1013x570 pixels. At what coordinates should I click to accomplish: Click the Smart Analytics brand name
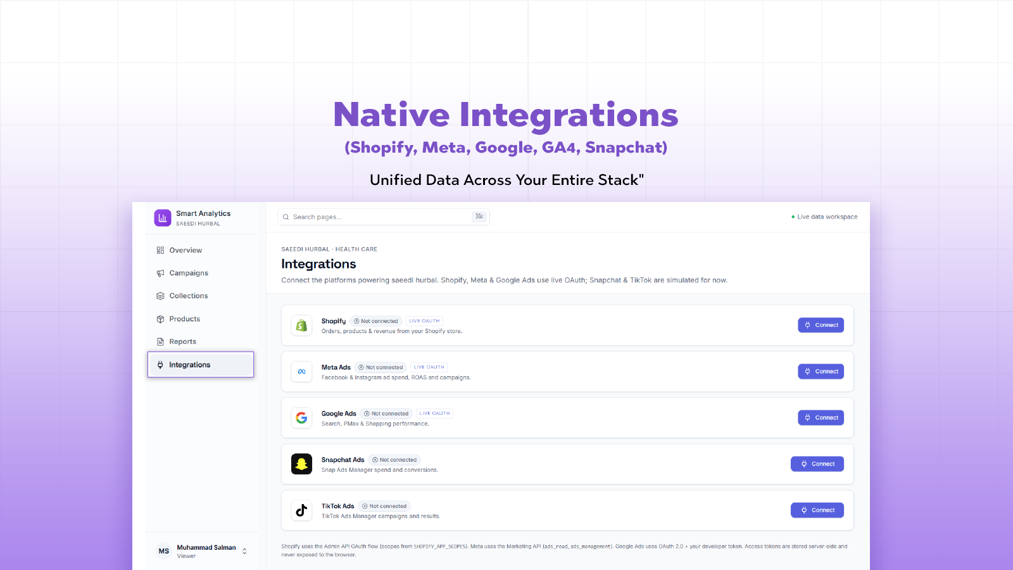203,213
